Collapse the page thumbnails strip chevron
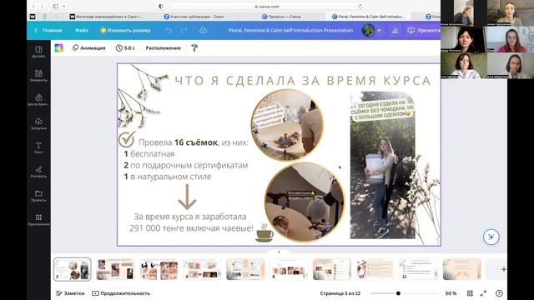This screenshot has width=534, height=300. (279, 252)
